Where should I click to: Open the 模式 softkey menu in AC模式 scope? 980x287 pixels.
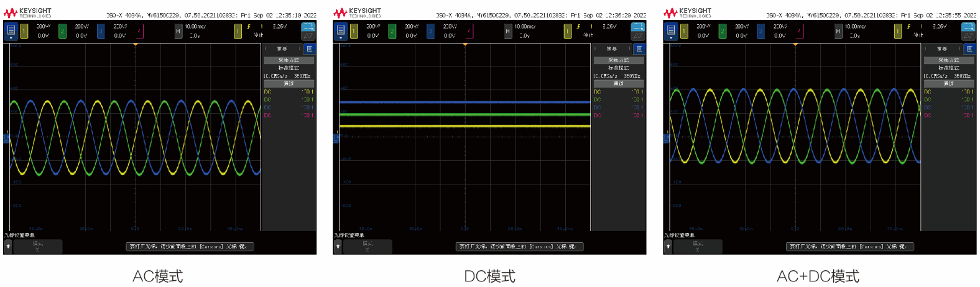click(37, 247)
